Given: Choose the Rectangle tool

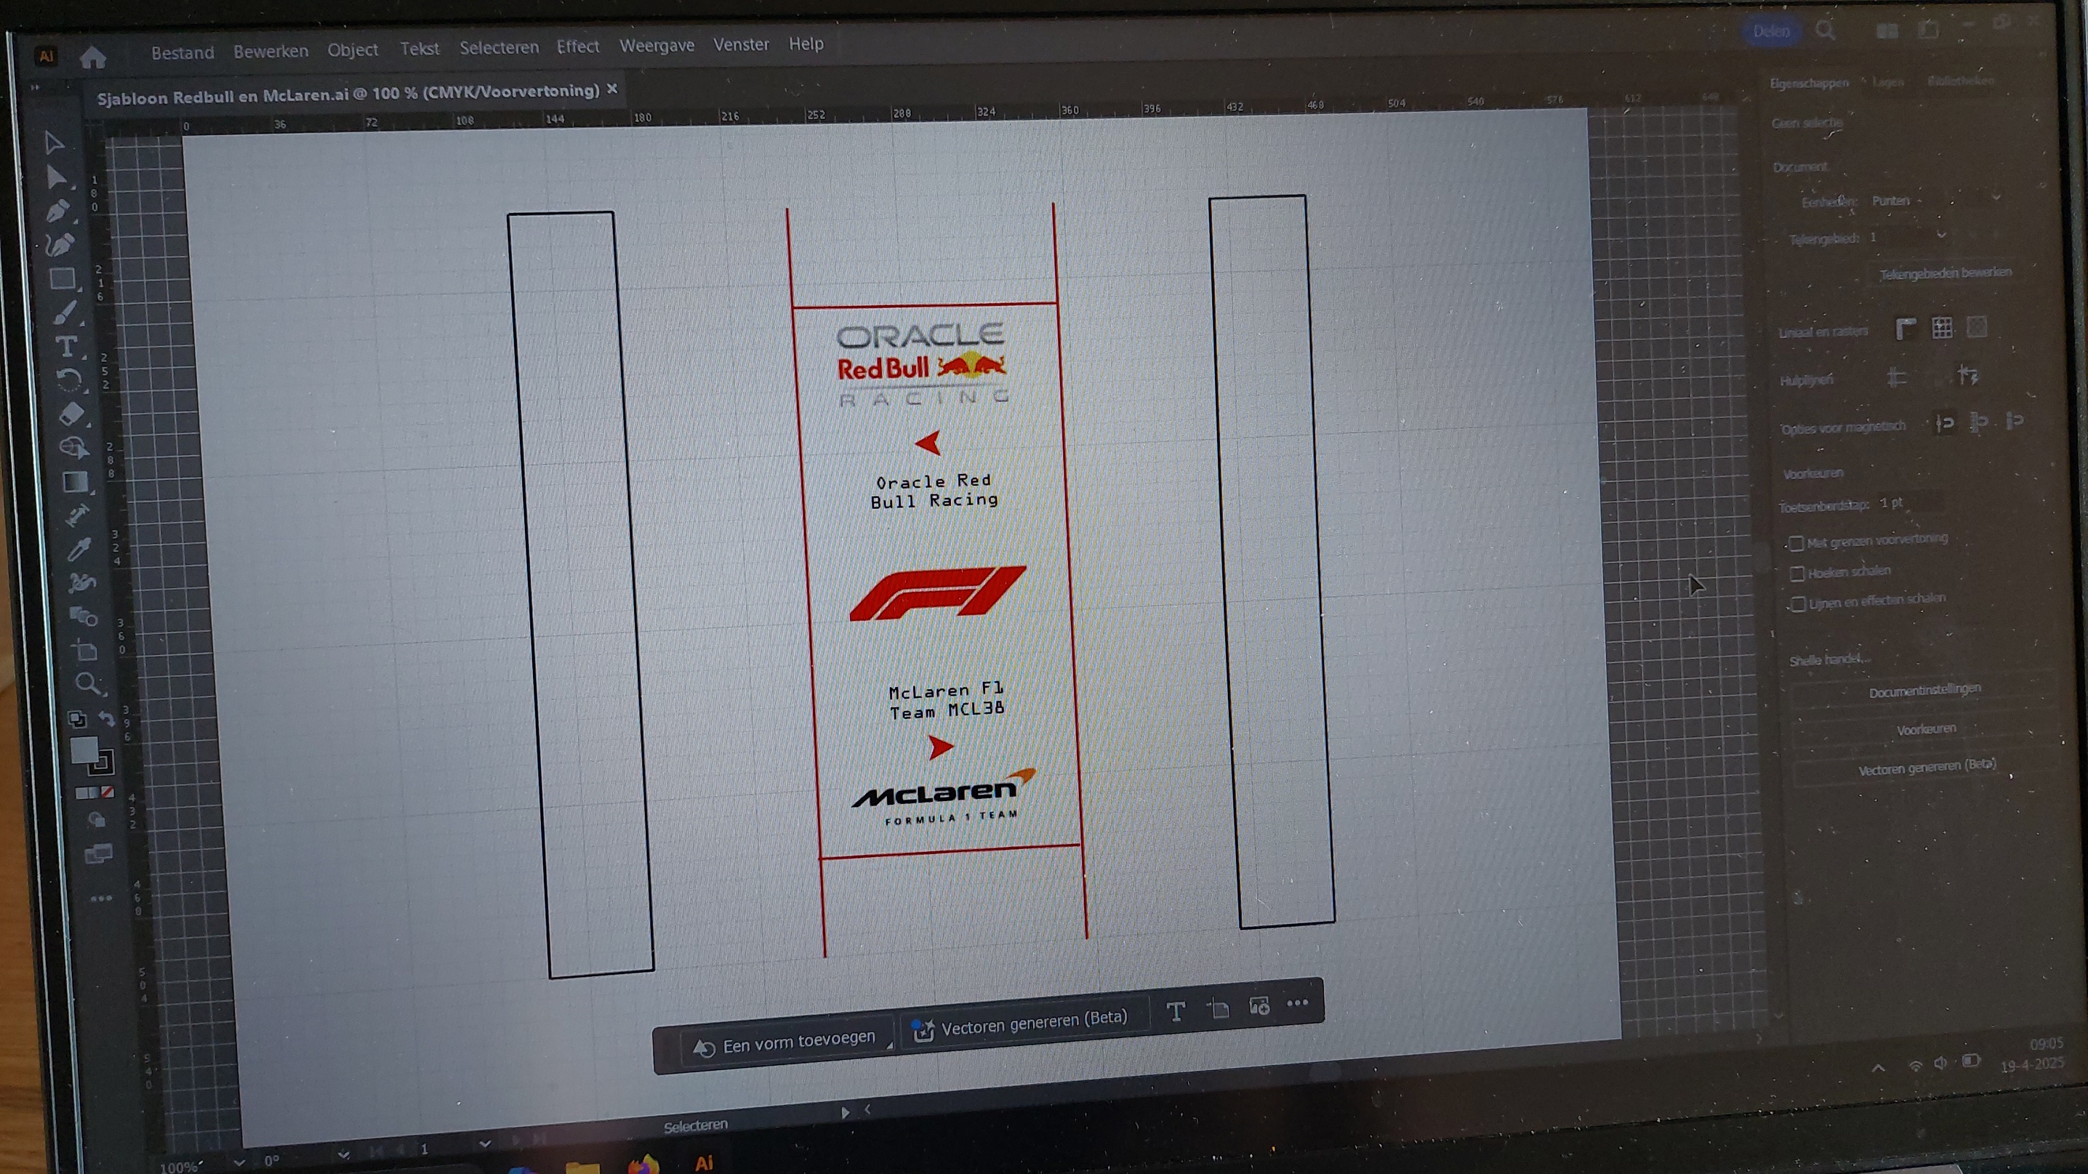Looking at the screenshot, I should pyautogui.click(x=63, y=279).
